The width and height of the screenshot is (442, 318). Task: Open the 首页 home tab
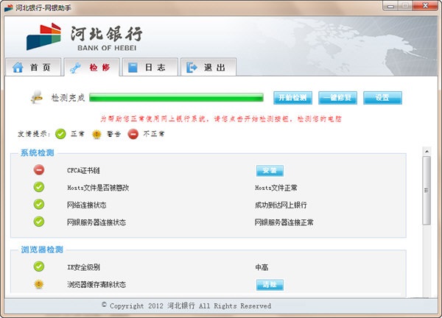point(33,67)
